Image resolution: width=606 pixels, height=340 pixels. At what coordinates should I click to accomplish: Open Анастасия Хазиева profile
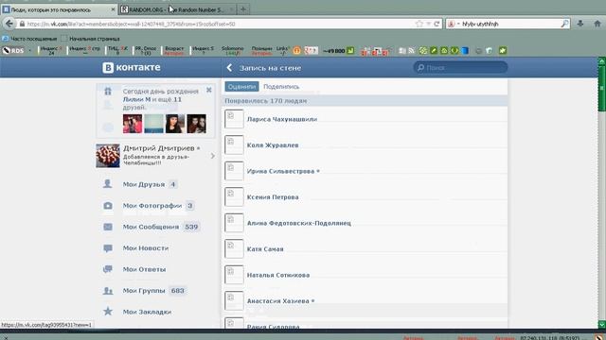pyautogui.click(x=278, y=301)
